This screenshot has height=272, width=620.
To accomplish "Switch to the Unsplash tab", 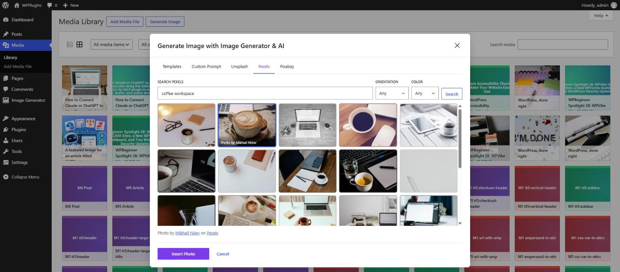I will coord(240,67).
